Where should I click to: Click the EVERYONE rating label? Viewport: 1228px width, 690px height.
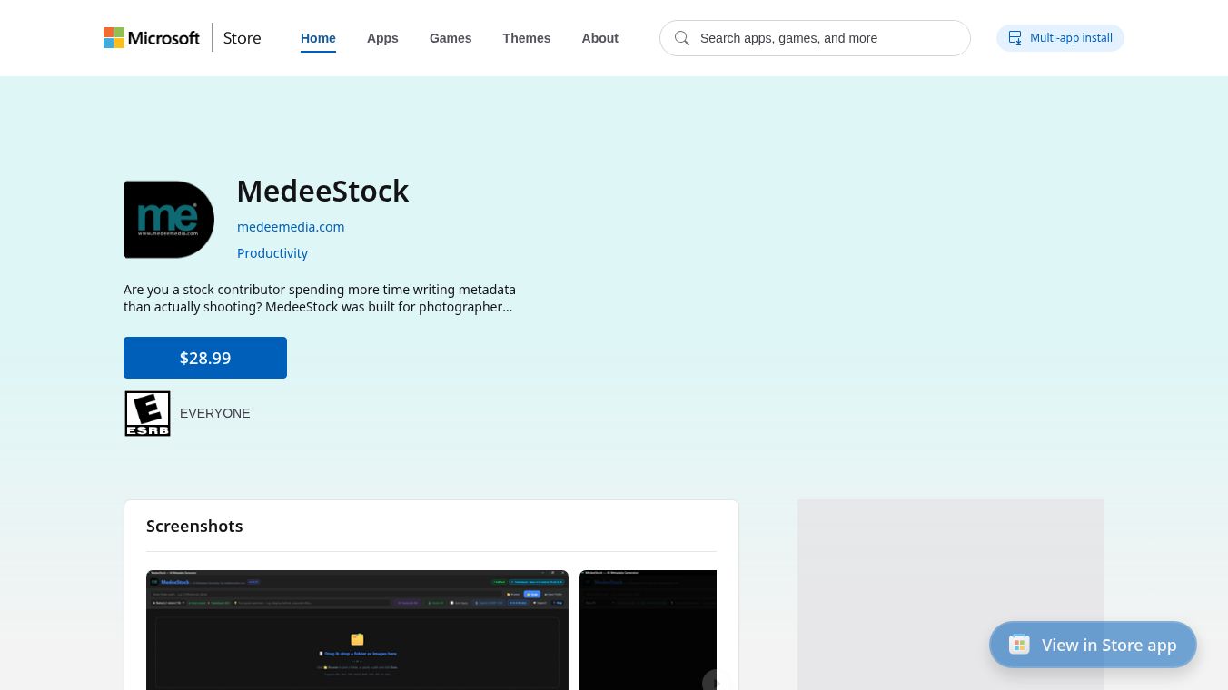215,413
